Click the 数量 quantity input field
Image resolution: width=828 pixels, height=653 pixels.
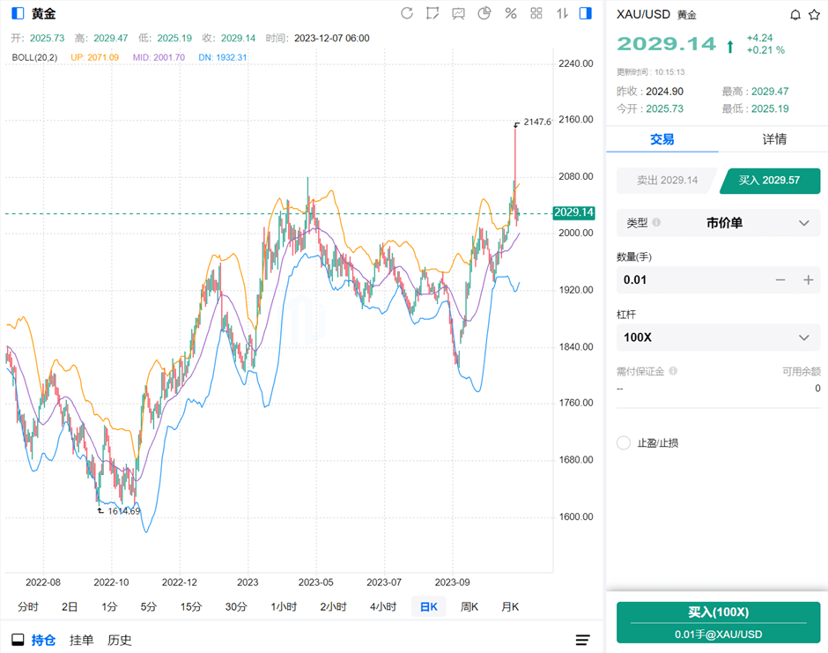(x=687, y=280)
